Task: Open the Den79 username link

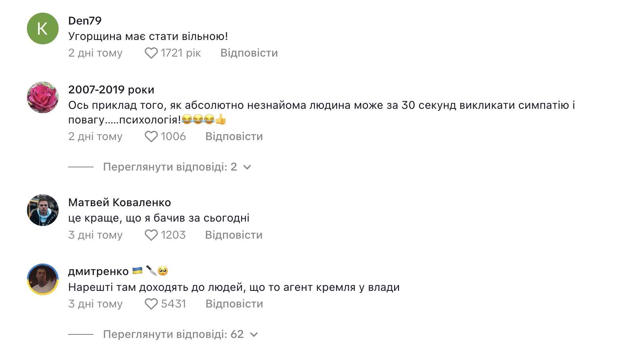Action: 85,21
